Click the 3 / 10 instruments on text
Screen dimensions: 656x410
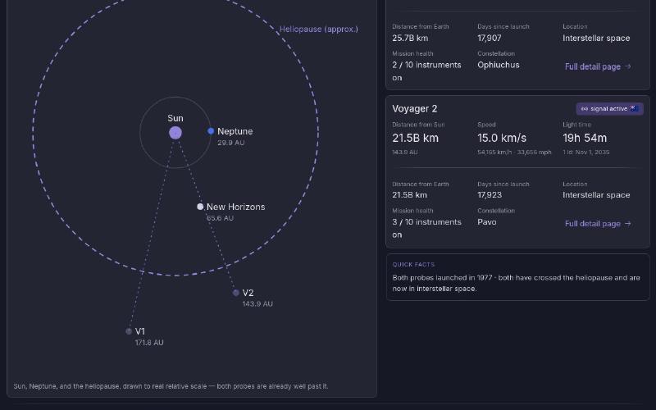pyautogui.click(x=426, y=229)
